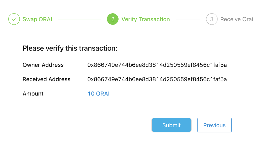Click the blue ORAI unit in the amount

tap(103, 94)
